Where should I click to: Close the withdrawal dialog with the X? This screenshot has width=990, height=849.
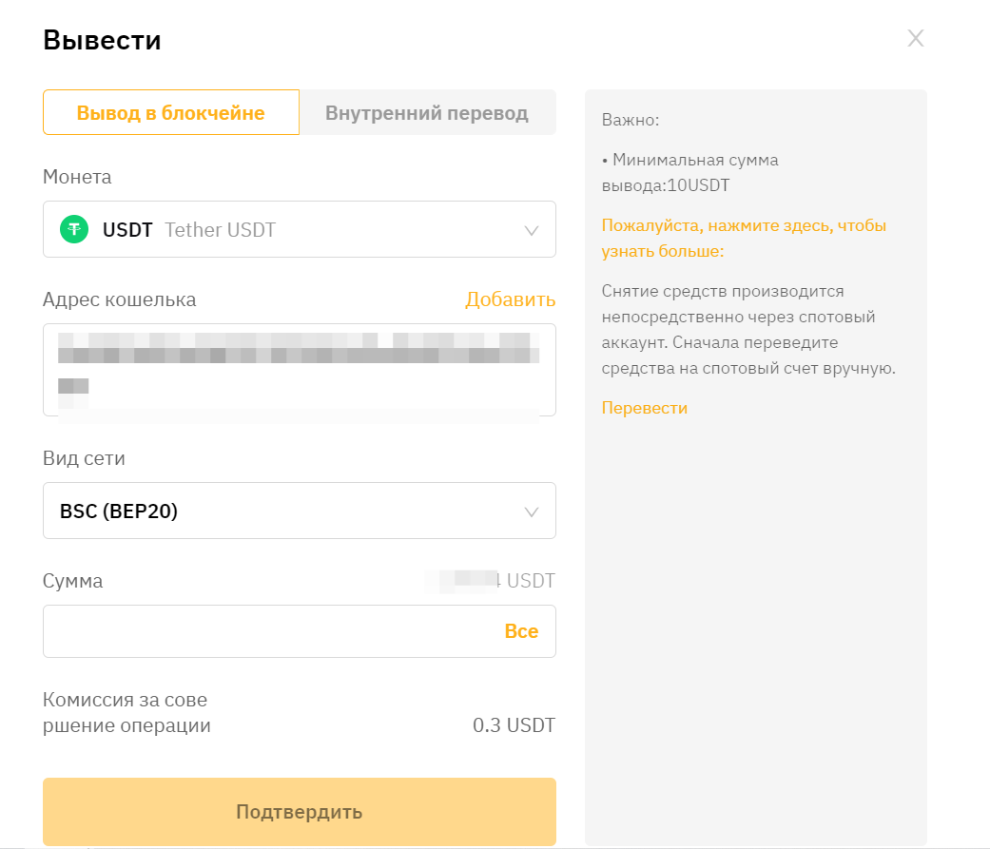(915, 38)
